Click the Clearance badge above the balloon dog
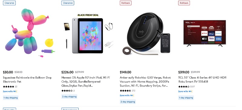This screenshot has width=242, height=110. point(9,3)
